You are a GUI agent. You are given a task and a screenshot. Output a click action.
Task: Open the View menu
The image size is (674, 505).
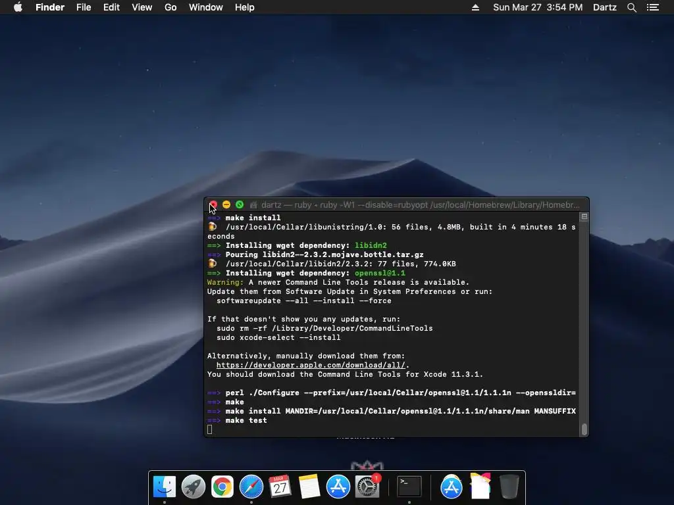pos(142,7)
